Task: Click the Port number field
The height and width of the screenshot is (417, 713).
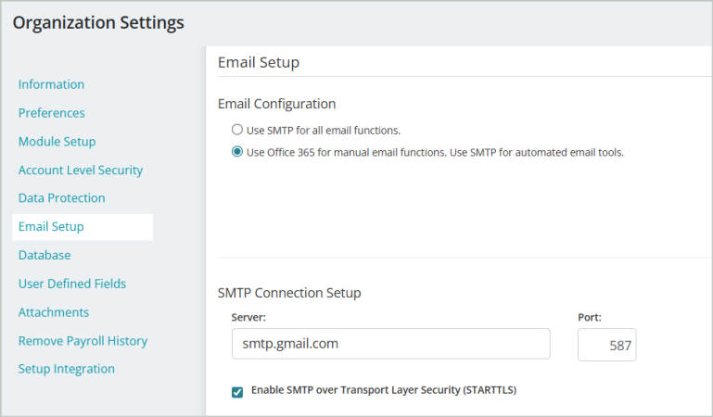Action: click(x=607, y=345)
